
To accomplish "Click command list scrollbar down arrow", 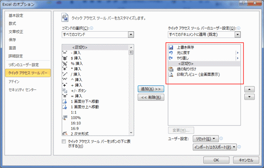I will [x=131, y=133].
